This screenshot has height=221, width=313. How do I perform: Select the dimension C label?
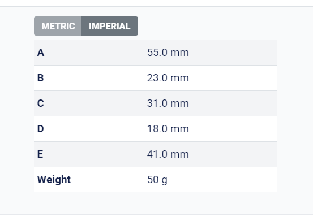coord(41,103)
